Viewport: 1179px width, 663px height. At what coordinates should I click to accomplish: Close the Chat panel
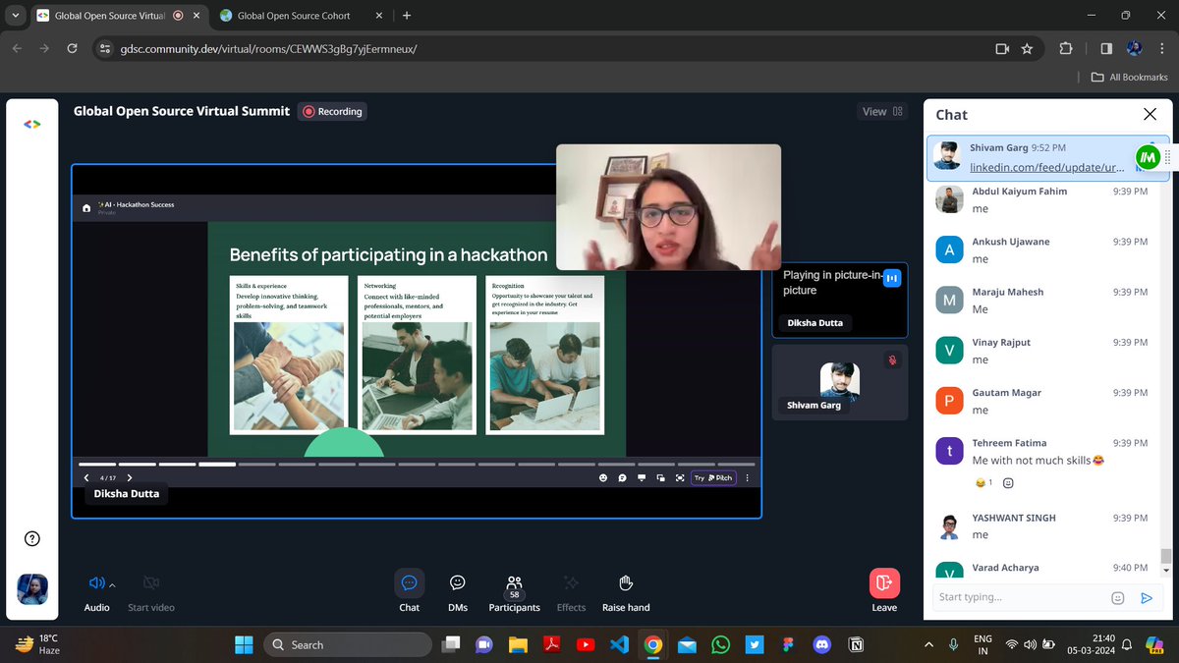(1150, 115)
